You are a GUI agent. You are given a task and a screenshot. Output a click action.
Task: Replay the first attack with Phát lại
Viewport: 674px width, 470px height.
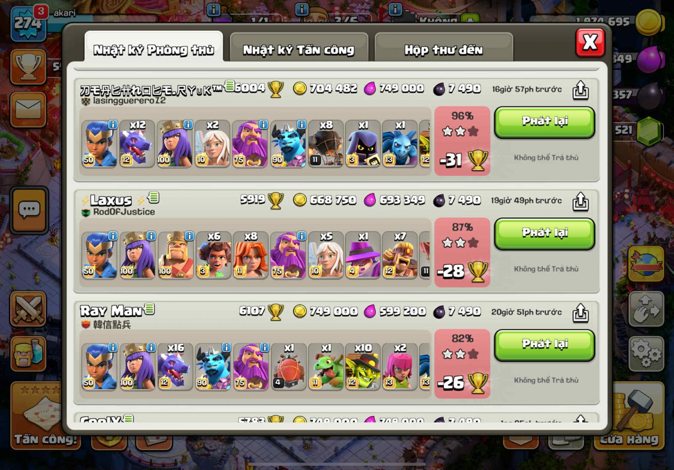click(x=545, y=122)
